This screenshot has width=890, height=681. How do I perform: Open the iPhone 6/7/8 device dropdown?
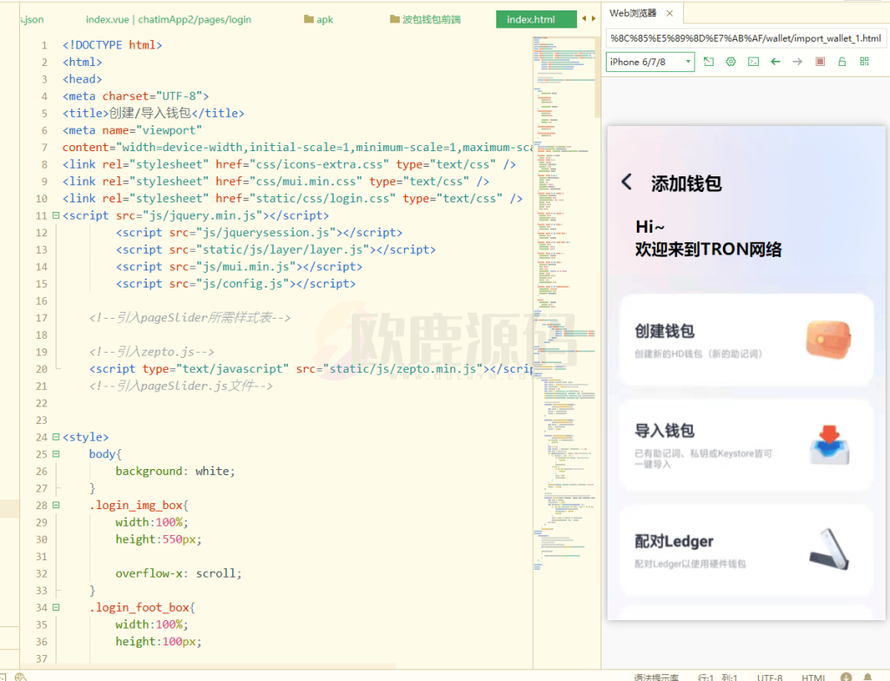coord(650,62)
